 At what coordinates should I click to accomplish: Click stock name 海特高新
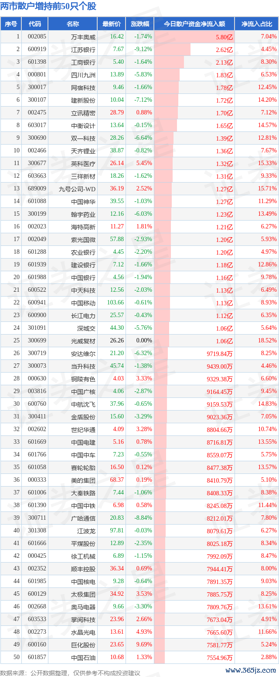pos(83,227)
